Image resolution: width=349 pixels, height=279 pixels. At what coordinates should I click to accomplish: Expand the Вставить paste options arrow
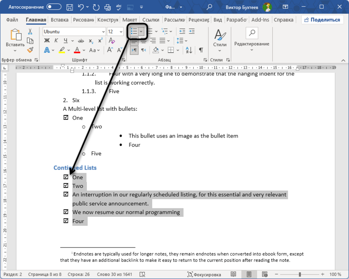point(15,51)
